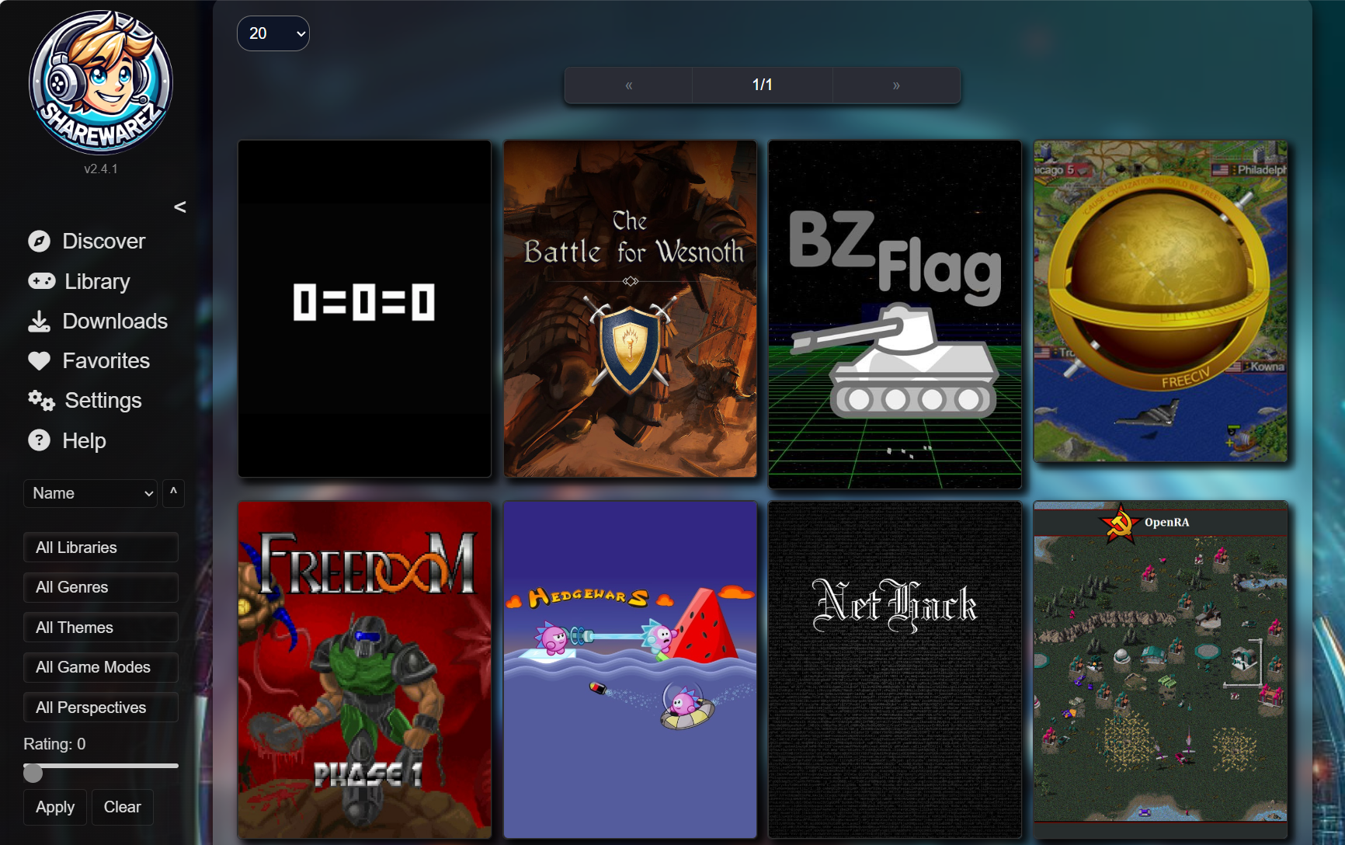Apply the selected filters
The image size is (1345, 845).
click(55, 807)
